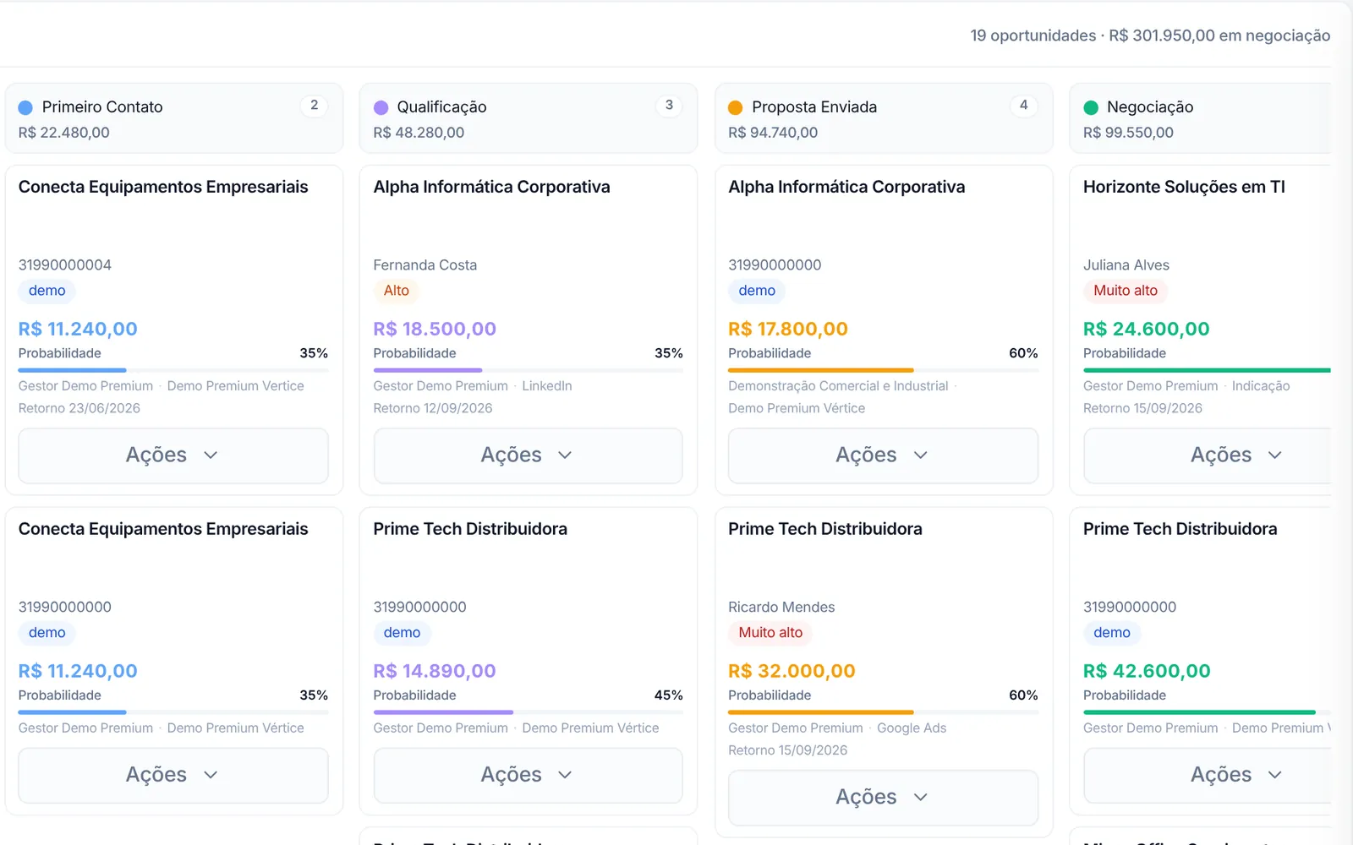Click the R$ 94.740,00 column total
The height and width of the screenshot is (845, 1353).
pos(773,133)
